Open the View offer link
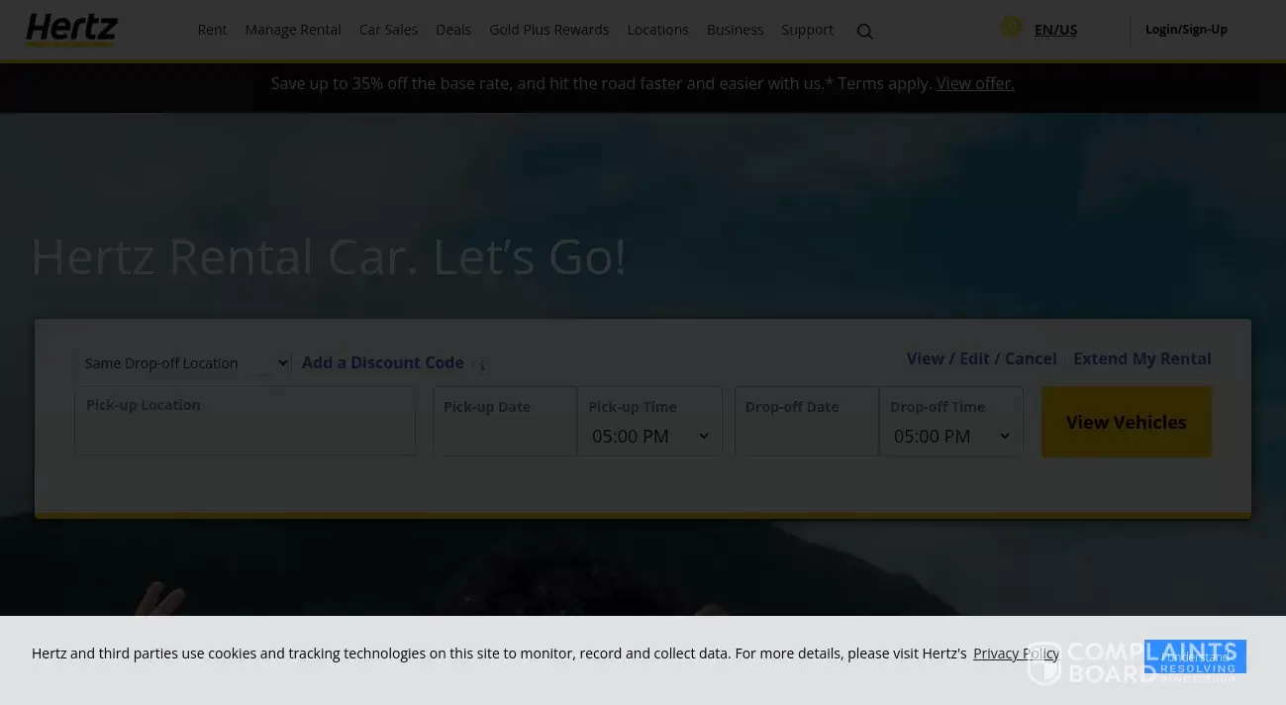 click(975, 83)
